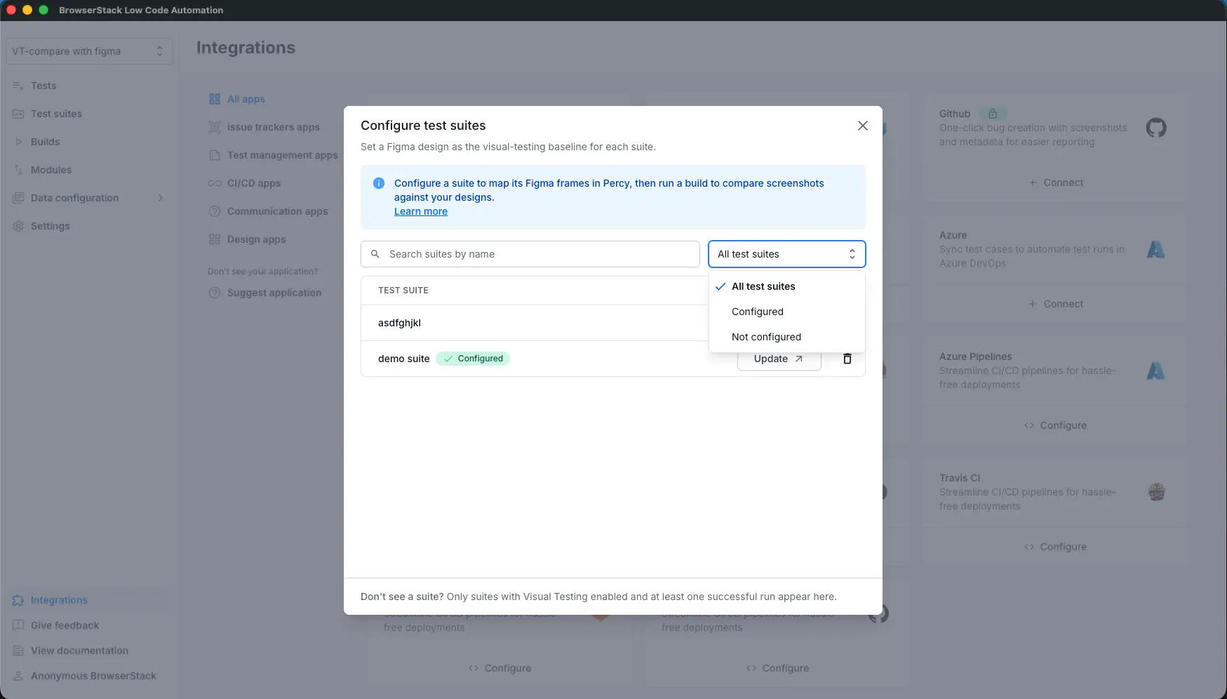The height and width of the screenshot is (699, 1227).
Task: Open the VT-compare with figma project selector
Action: tap(89, 51)
